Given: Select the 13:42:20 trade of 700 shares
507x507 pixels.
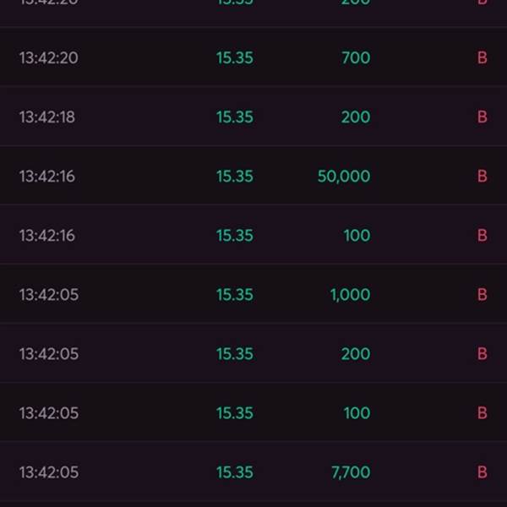Looking at the screenshot, I should 253,57.
